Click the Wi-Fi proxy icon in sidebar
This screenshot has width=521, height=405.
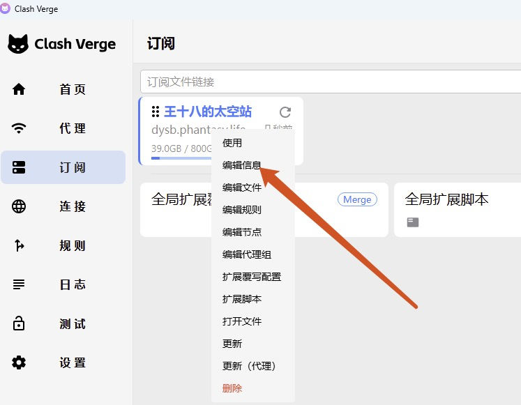click(x=19, y=128)
